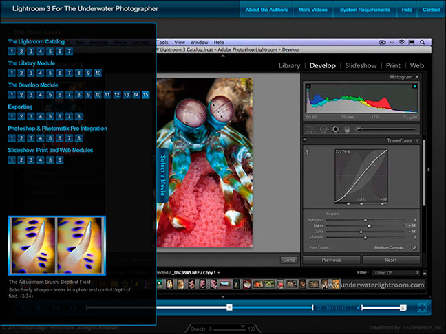Collapse the Histogram panel triangle
The height and width of the screenshot is (334, 446).
(x=417, y=77)
